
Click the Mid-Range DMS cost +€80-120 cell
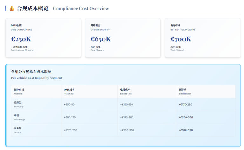(70, 117)
